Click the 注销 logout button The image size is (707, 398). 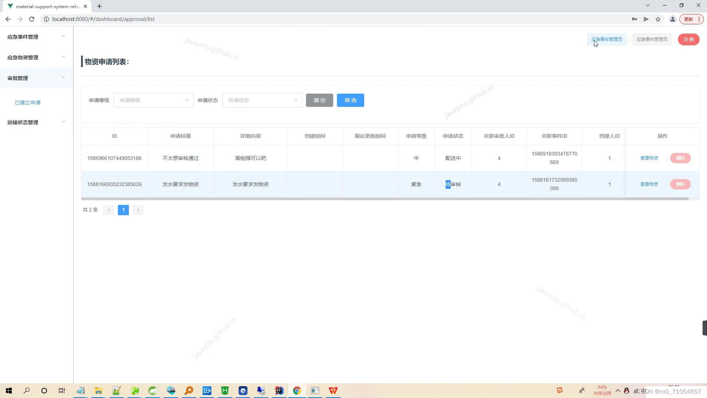pos(689,39)
